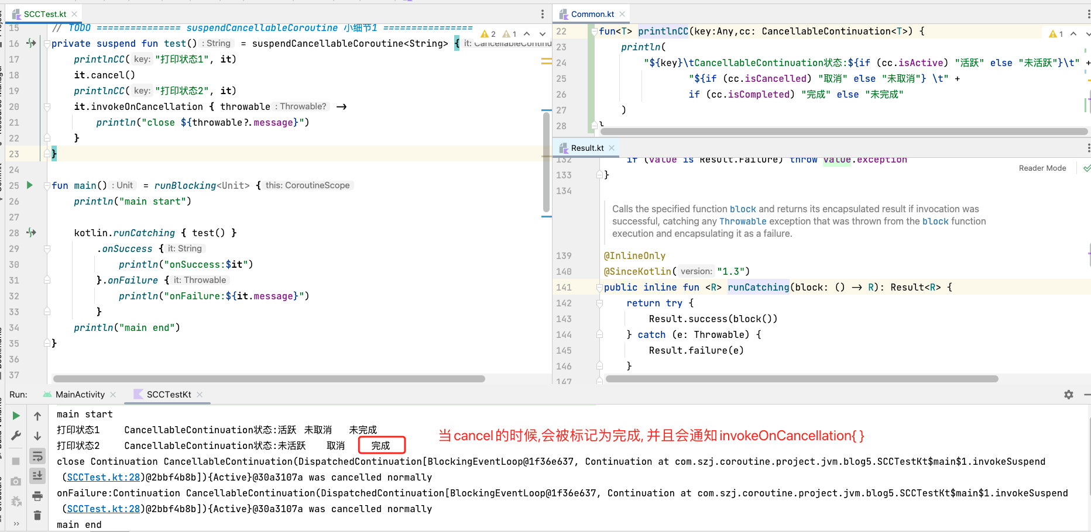Click the attach debugger bug icon

[16, 501]
